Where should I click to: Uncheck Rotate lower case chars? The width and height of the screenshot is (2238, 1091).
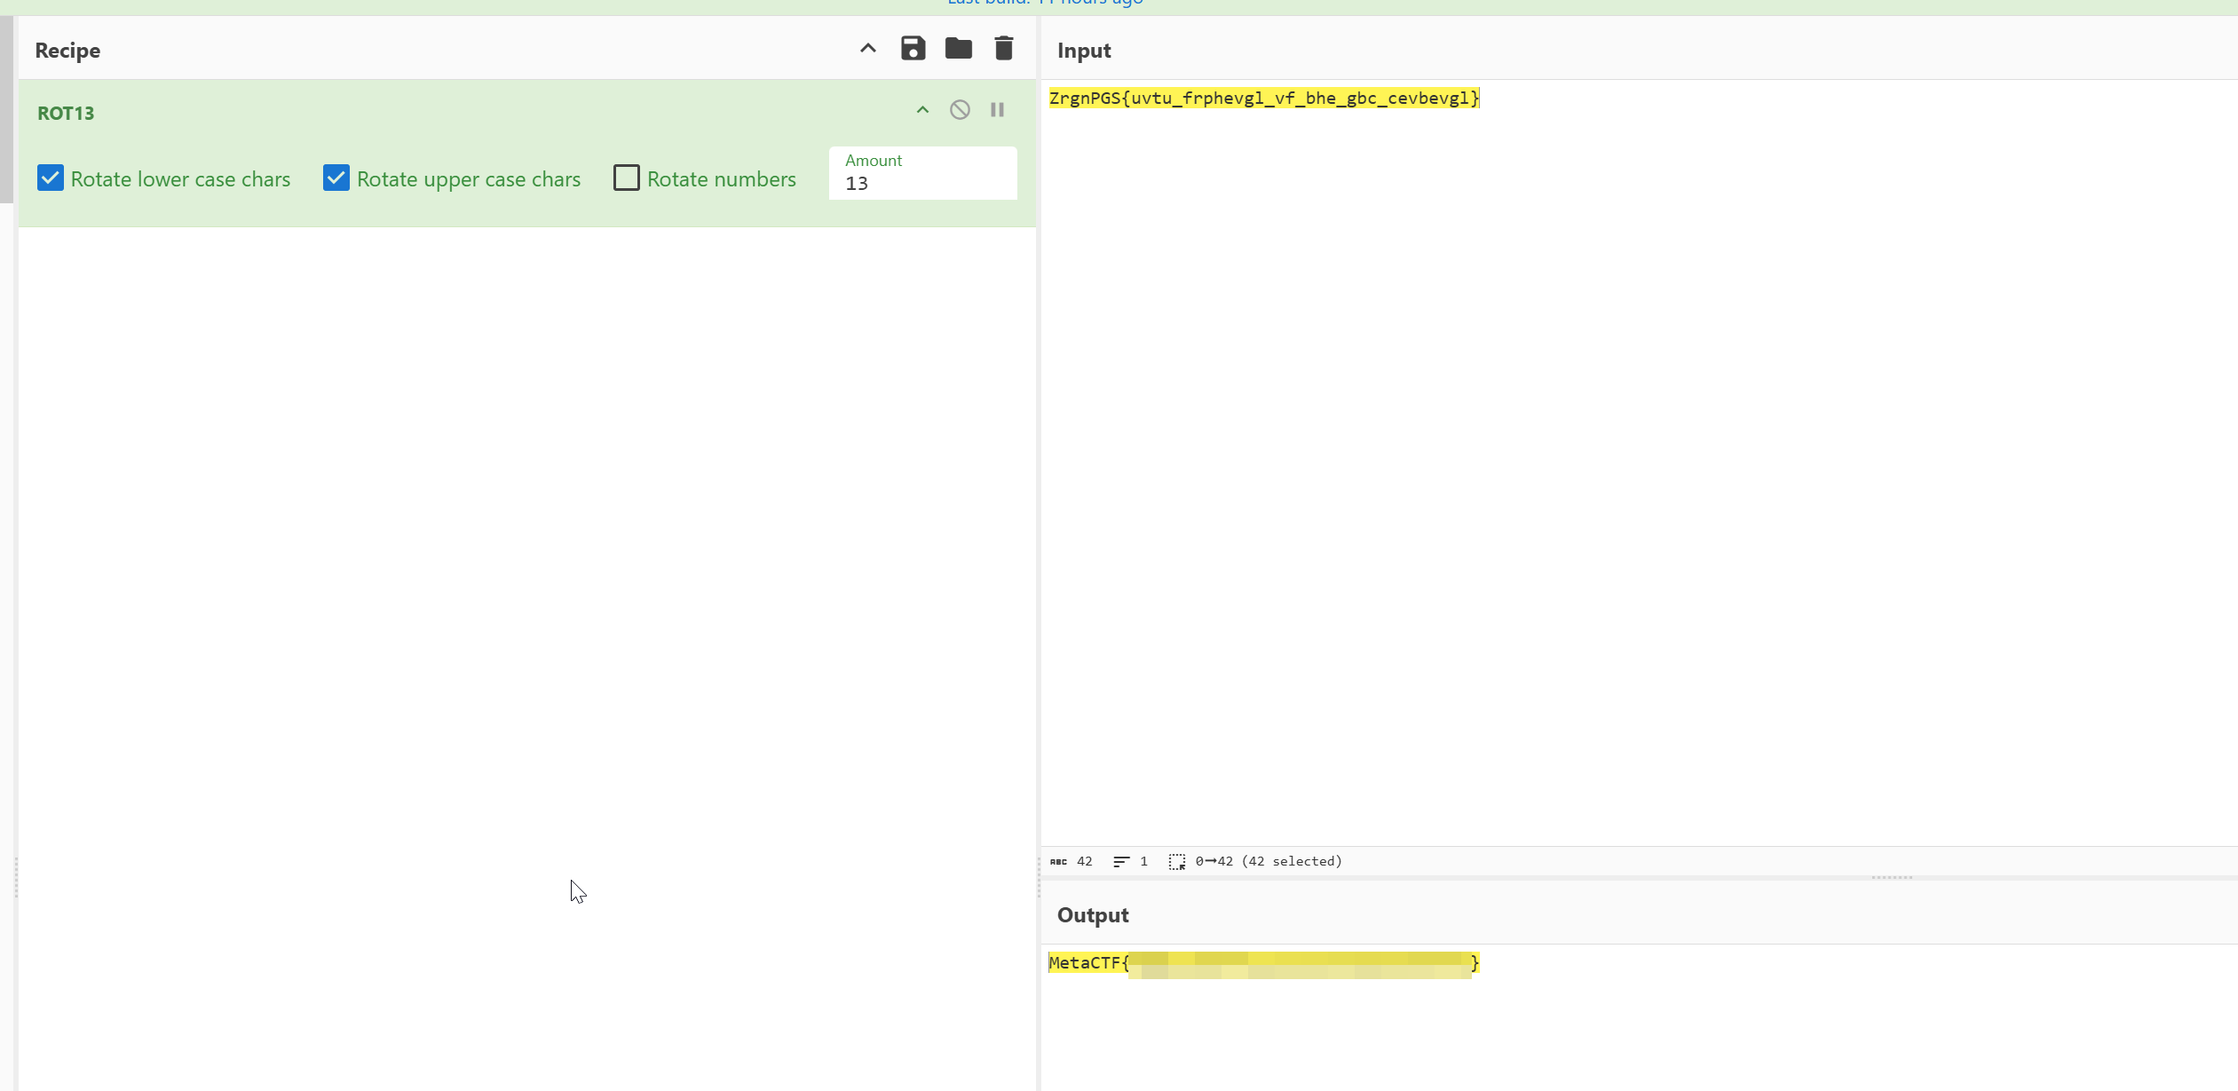pos(51,178)
